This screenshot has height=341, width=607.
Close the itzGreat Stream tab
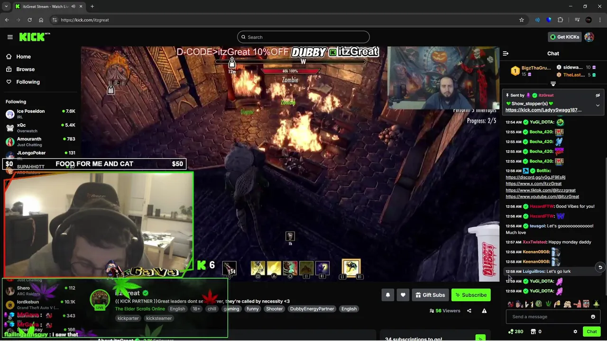[x=81, y=7]
